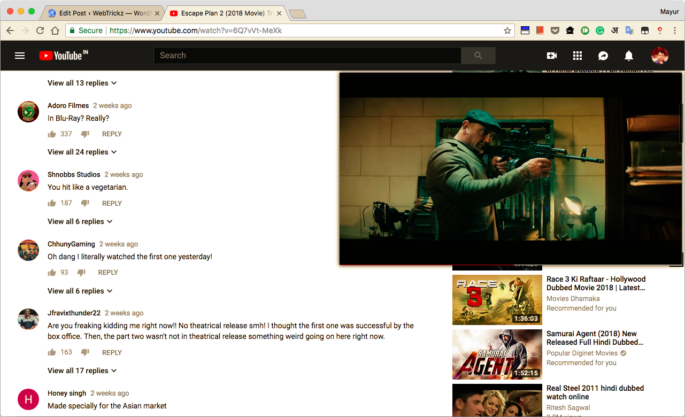Screen dimensions: 685x417
Task: Open the account avatar menu
Action: [659, 56]
